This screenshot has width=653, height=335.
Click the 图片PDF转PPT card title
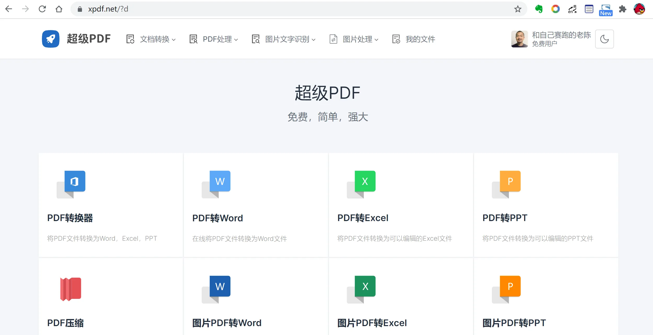(x=514, y=323)
